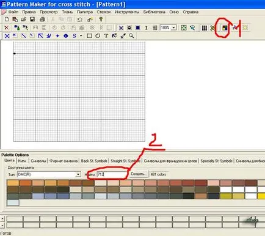
Task: Open the Файл menu
Action: click(13, 12)
